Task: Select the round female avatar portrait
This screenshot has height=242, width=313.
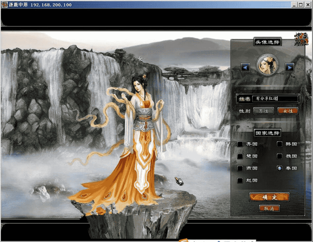Action: (267, 65)
